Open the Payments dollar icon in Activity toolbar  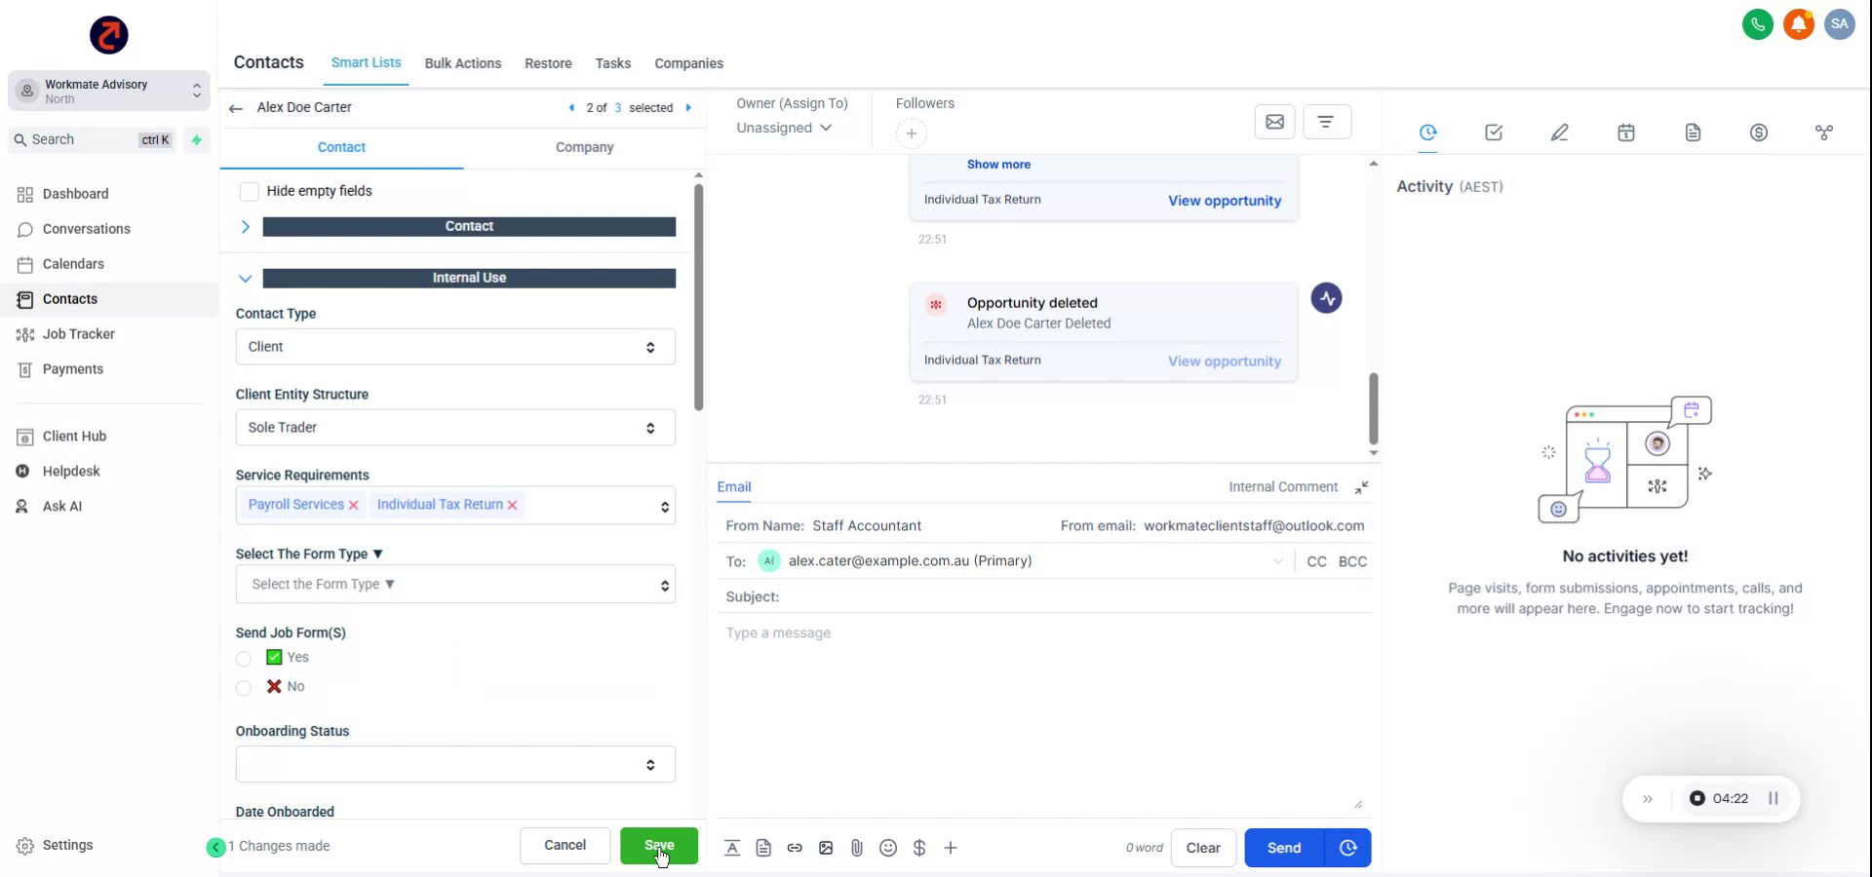point(1759,132)
